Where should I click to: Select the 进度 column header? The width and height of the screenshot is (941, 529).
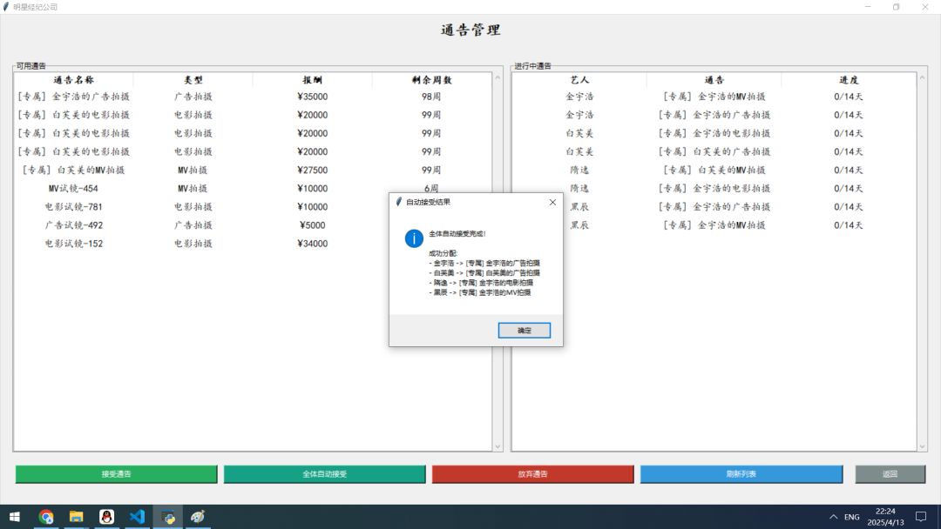click(x=849, y=80)
